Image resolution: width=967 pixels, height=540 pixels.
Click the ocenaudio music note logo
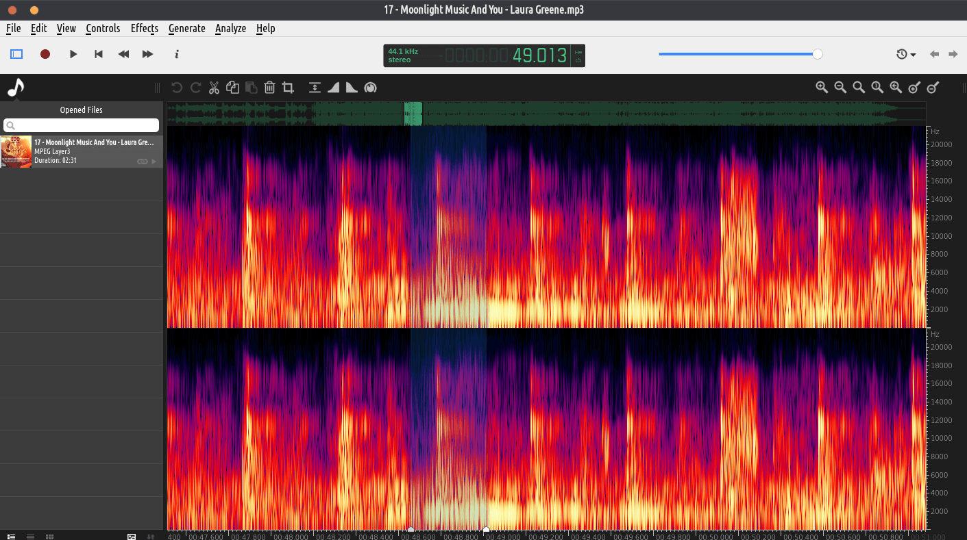click(15, 87)
